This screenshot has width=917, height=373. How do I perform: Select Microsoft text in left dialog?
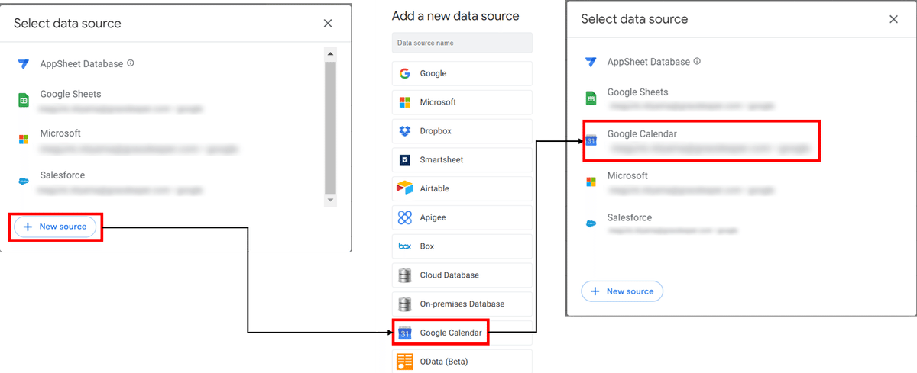pyautogui.click(x=60, y=133)
